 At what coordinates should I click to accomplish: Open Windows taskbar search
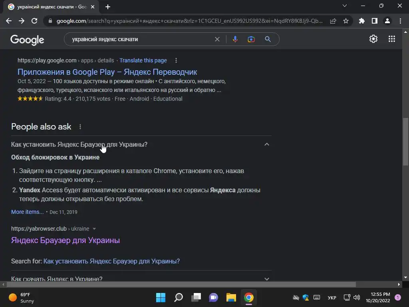point(179,297)
